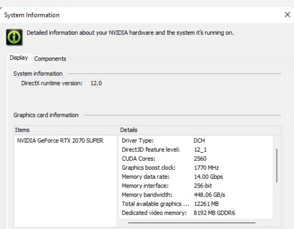The width and height of the screenshot is (294, 229).
Task: Click the green NVIDIA information icon
Action: point(14,36)
